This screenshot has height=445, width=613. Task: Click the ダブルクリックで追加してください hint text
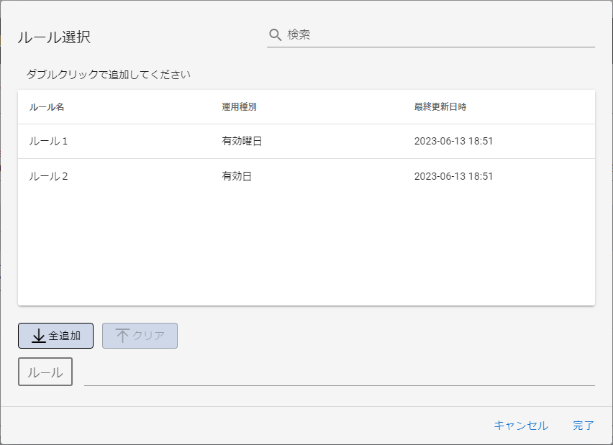[108, 75]
